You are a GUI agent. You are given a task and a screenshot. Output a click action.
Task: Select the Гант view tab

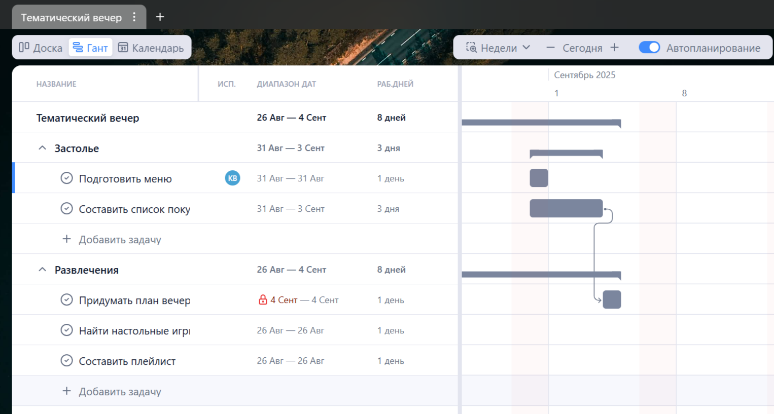point(90,48)
